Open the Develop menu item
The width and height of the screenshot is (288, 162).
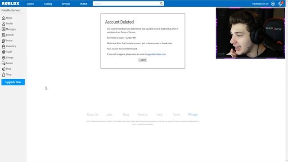pos(66,4)
